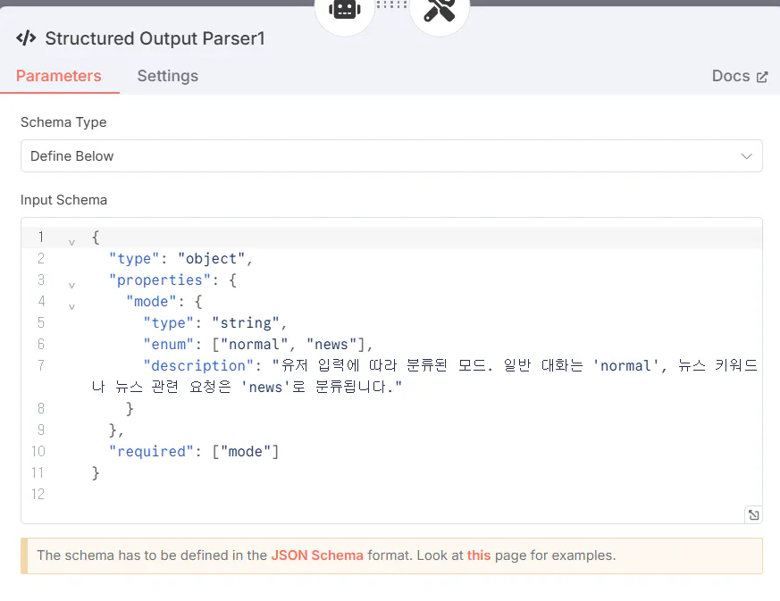Click the code icon beside Structured Output Parser1
The width and height of the screenshot is (780, 601).
point(26,38)
